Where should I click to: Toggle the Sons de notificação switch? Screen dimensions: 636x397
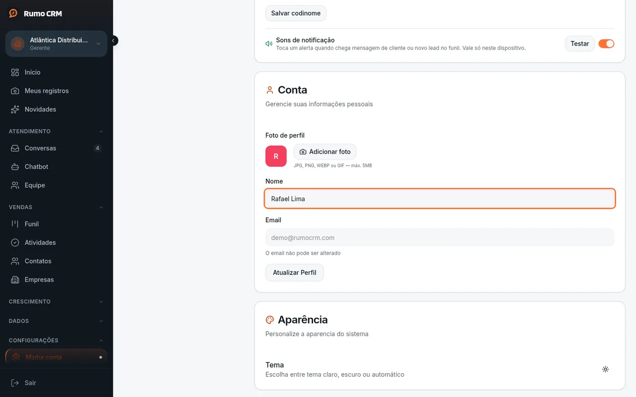(x=606, y=44)
